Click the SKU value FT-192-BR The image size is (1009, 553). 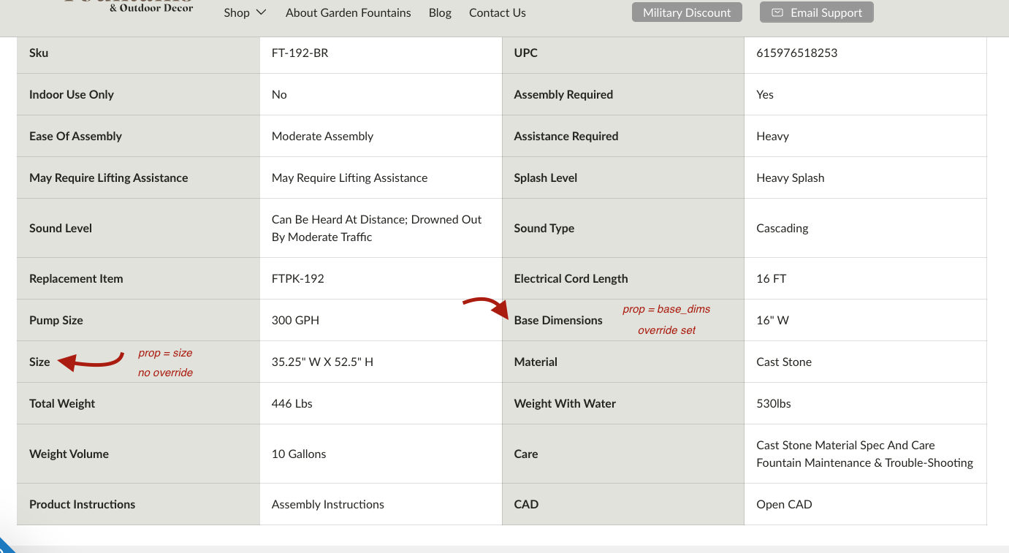[x=300, y=53]
